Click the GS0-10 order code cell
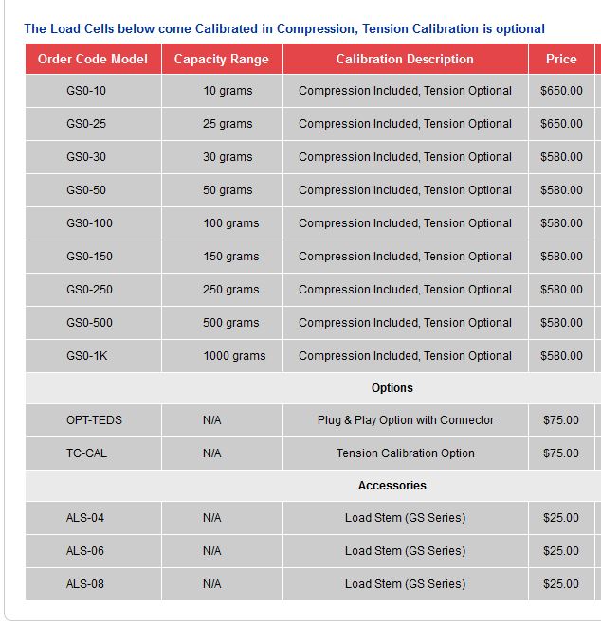 click(x=86, y=91)
